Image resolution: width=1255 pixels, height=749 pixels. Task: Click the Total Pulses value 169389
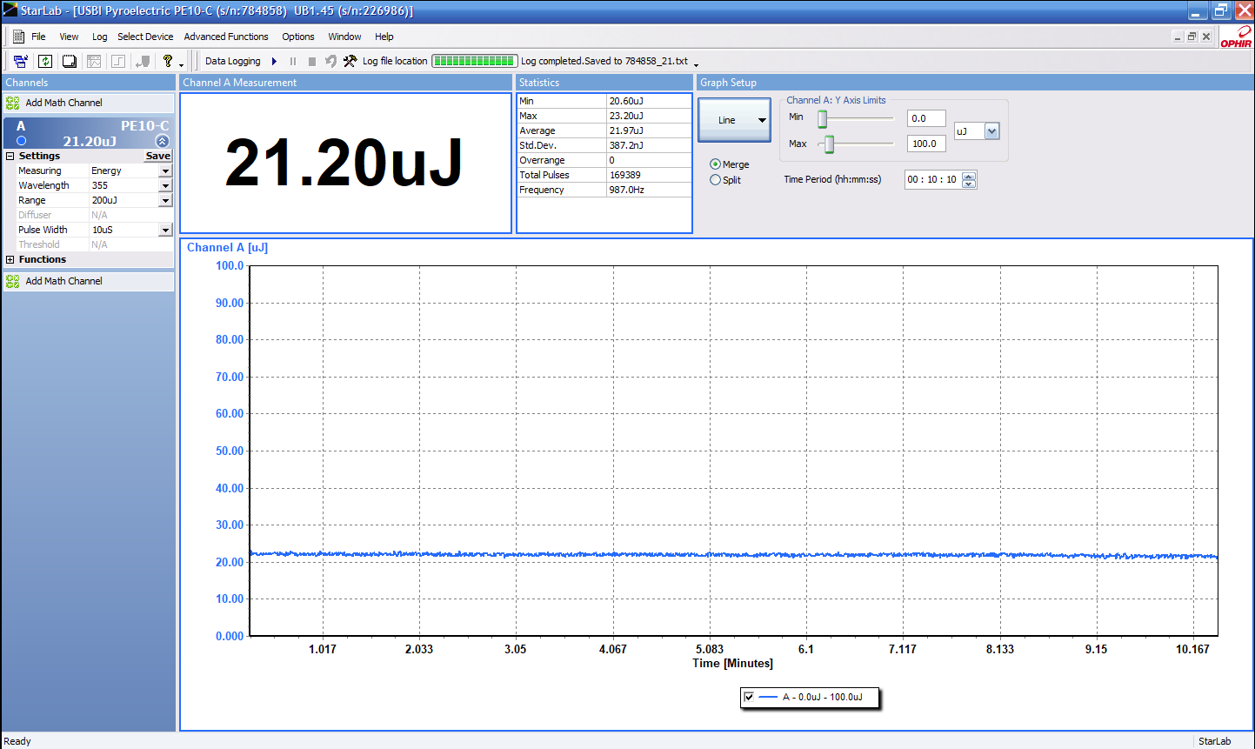pos(624,175)
